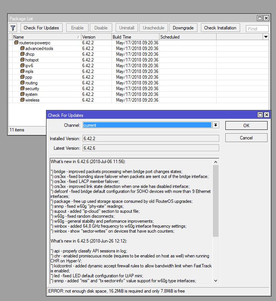Click the ipv6 package icon
The height and width of the screenshot is (301, 276).
22,65
